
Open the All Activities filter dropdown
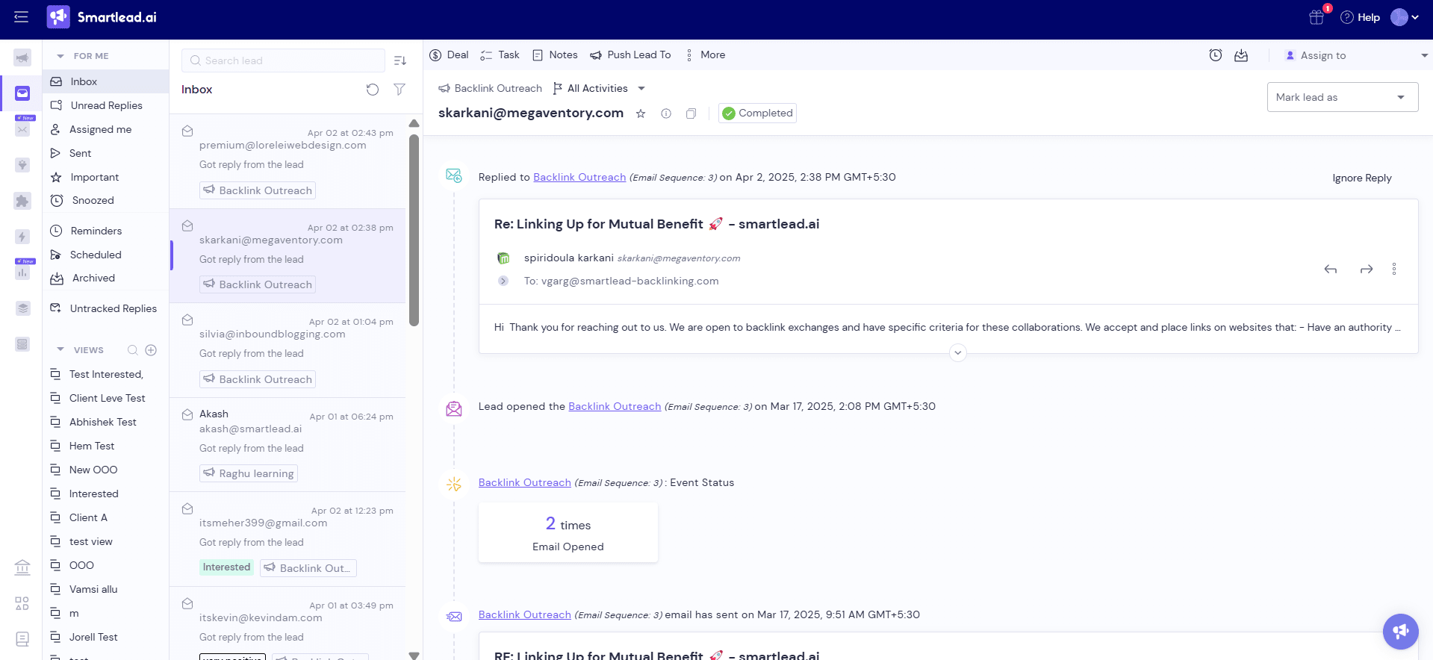[x=599, y=88]
